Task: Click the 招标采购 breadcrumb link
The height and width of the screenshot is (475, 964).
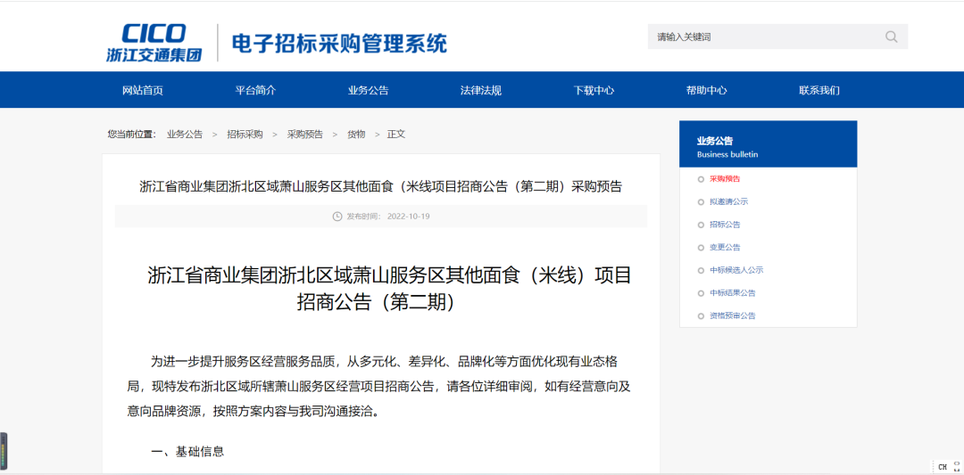Action: point(245,135)
